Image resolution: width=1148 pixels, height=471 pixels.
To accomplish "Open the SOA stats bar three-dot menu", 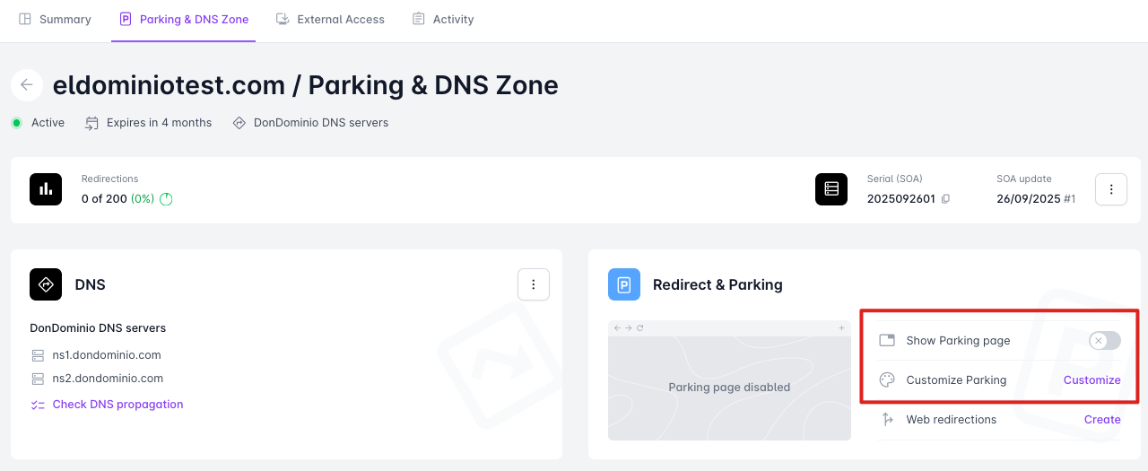I will pyautogui.click(x=1111, y=189).
